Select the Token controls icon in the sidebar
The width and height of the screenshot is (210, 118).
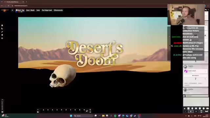click(2, 25)
